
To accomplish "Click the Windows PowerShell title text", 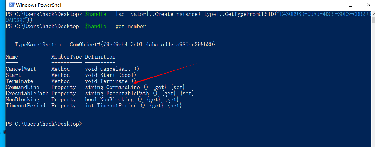I will (x=39, y=5).
